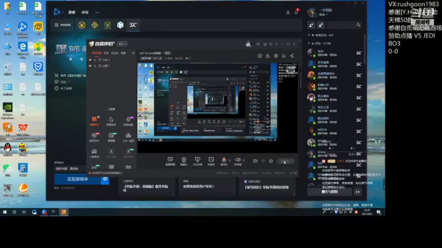This screenshot has width=442, height=248.
Task: Open the game version dropdown
Action: pyautogui.click(x=70, y=169)
